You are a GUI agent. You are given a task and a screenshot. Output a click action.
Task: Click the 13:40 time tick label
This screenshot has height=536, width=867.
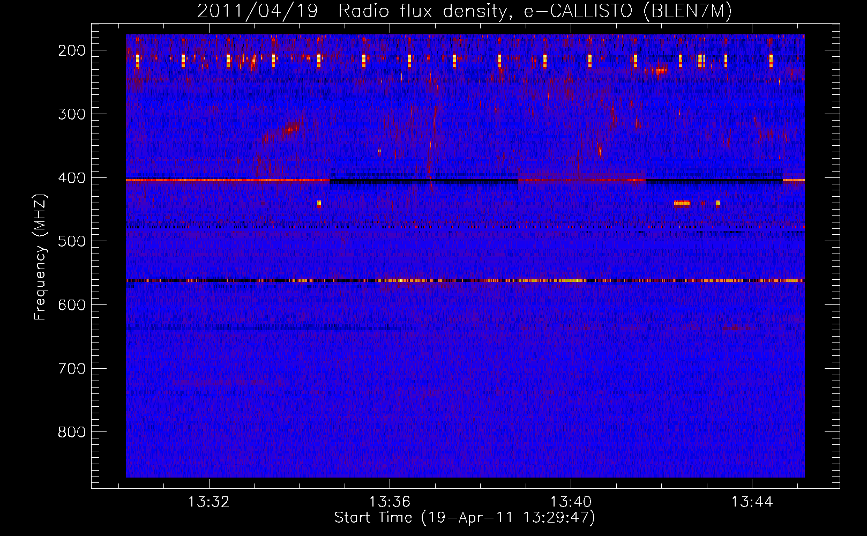[571, 502]
